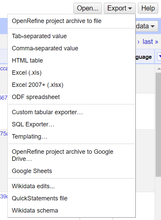
Task: Open Wikidata edits export
Action: pyautogui.click(x=71, y=186)
